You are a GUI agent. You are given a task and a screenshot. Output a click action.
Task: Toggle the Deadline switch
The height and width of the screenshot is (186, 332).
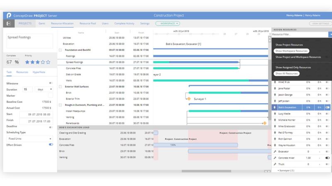coord(51,127)
